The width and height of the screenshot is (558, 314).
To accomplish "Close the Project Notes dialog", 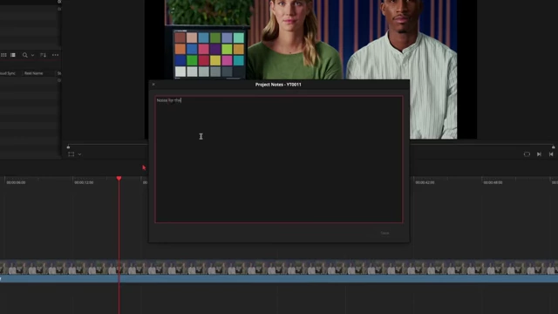I will (153, 85).
